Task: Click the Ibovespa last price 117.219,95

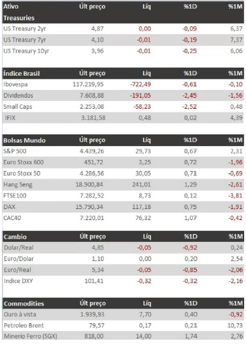Action: tap(88, 84)
